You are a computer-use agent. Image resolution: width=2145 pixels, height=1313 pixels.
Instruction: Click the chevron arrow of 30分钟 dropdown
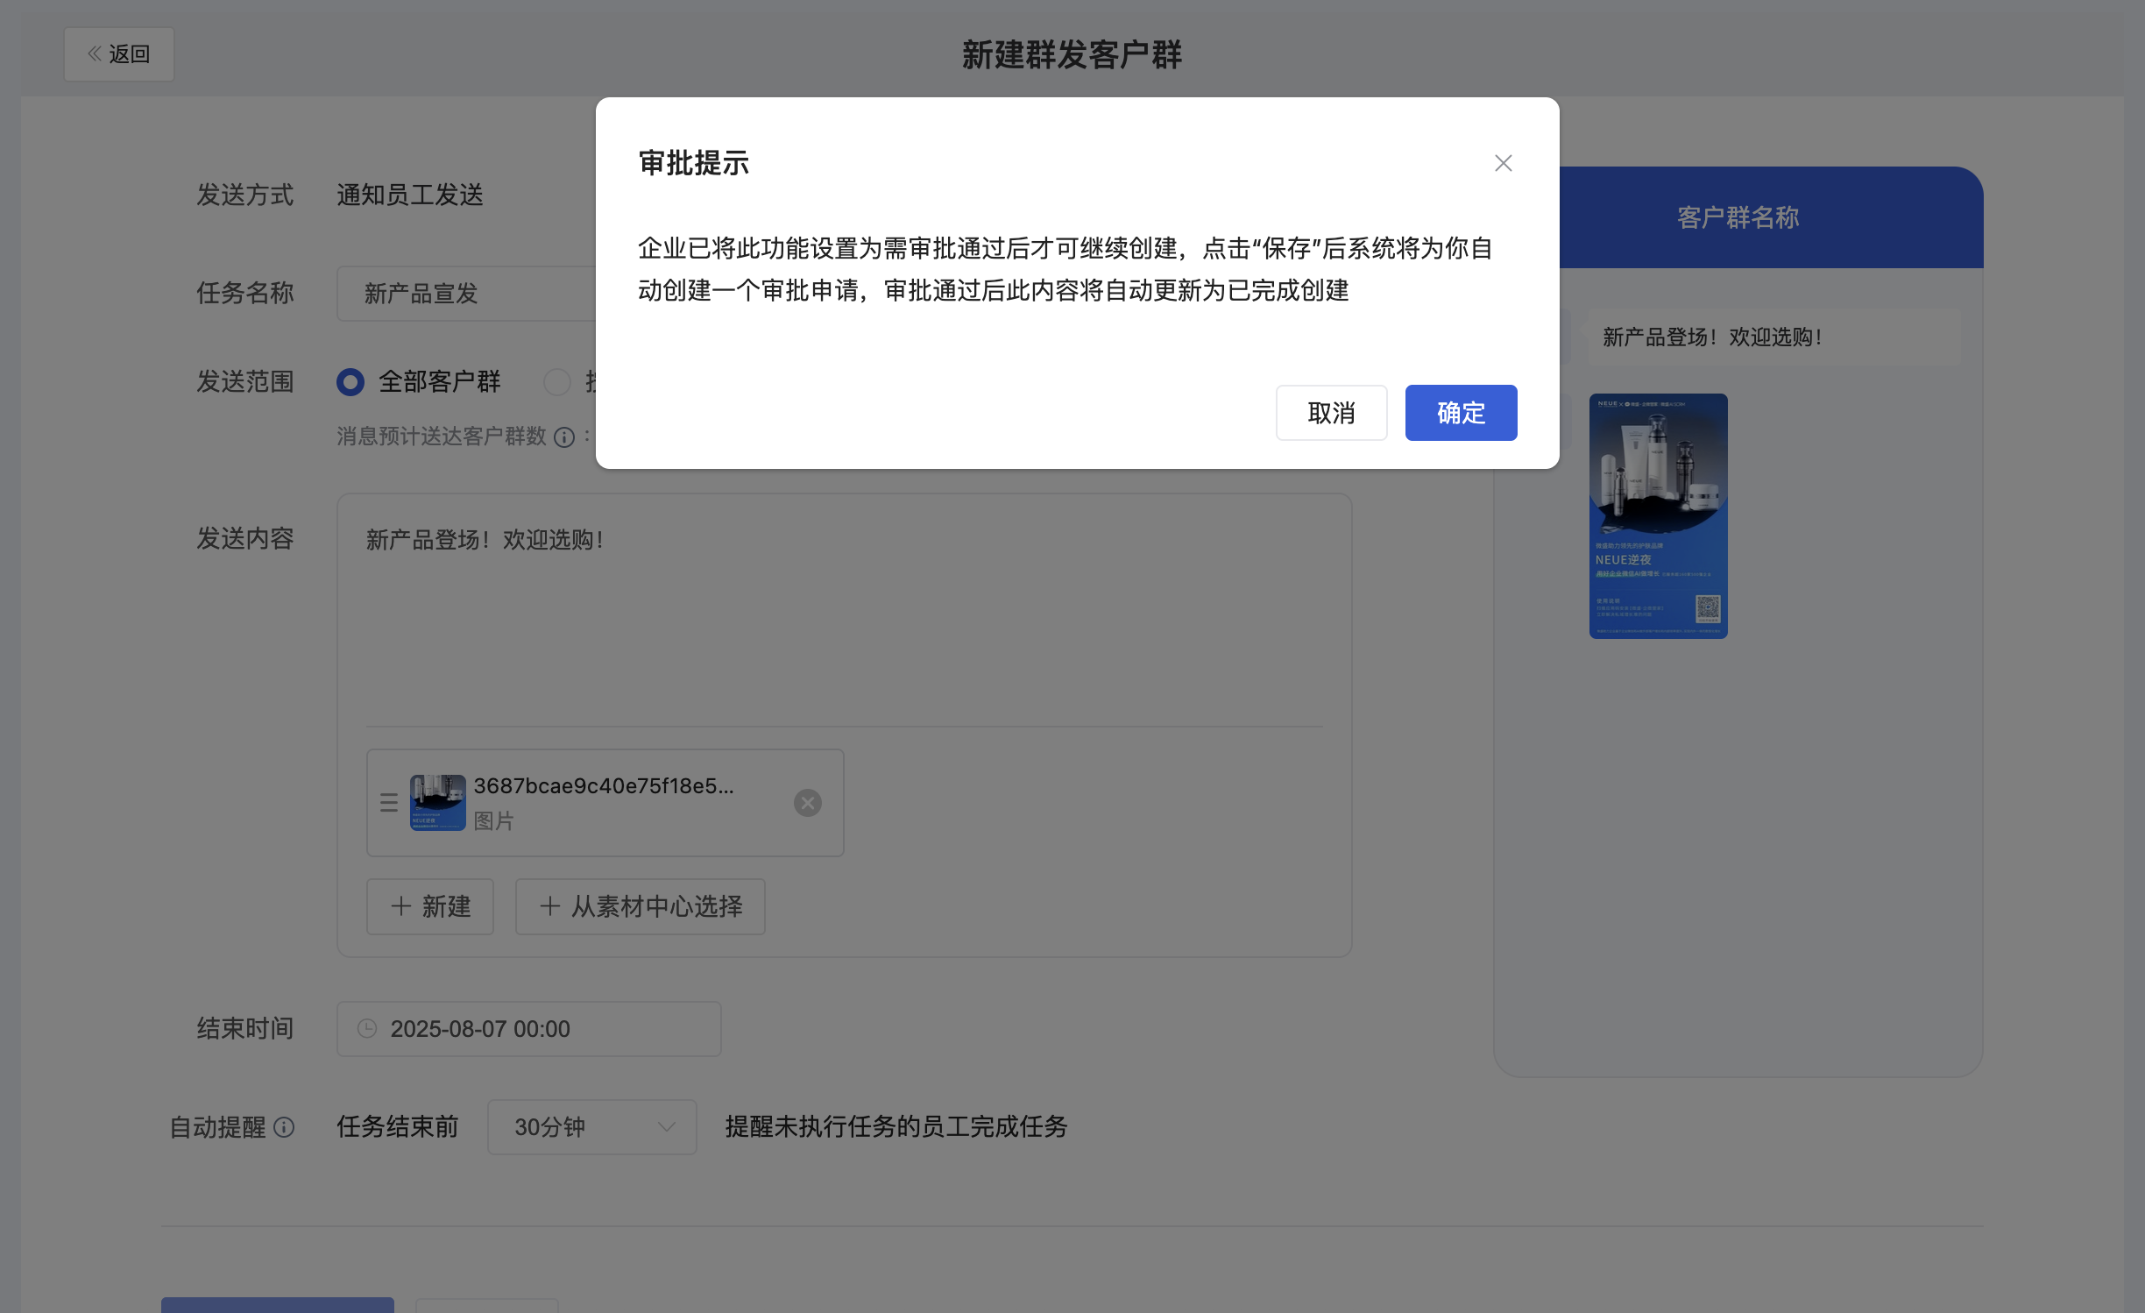coord(667,1127)
